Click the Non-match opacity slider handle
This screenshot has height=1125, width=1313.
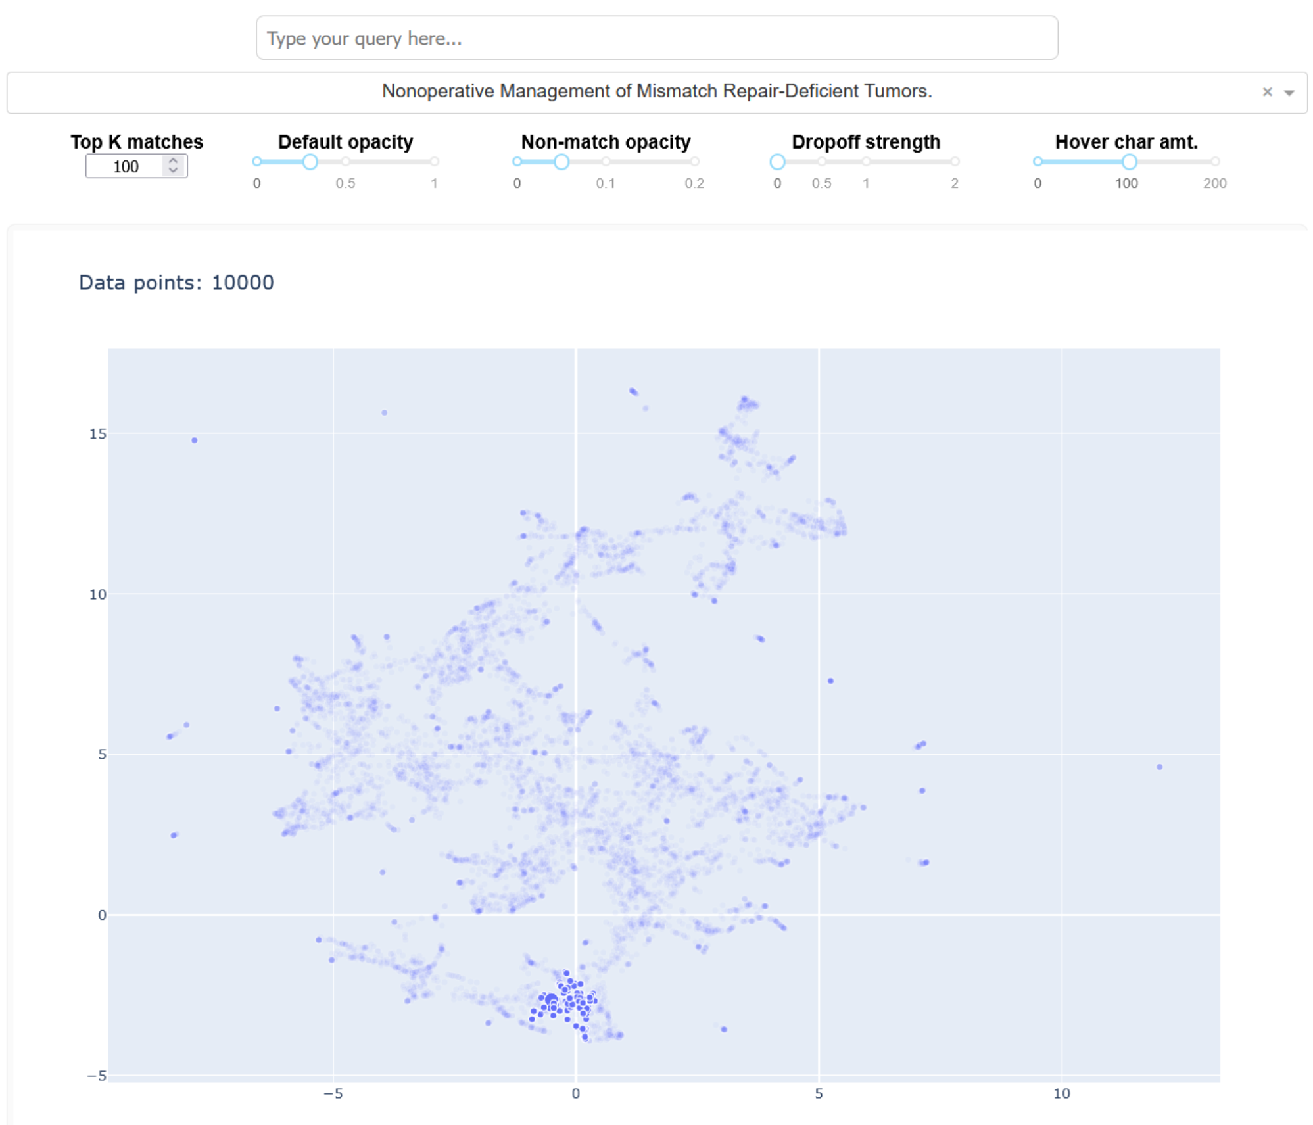pyautogui.click(x=561, y=162)
